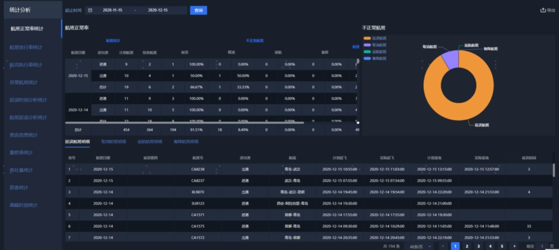The height and width of the screenshot is (250, 559).
Task: Toggle the 备降航班 legend item in chart
Action: pyautogui.click(x=375, y=58)
